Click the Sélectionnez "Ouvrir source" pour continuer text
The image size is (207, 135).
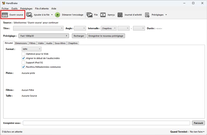click(36, 22)
